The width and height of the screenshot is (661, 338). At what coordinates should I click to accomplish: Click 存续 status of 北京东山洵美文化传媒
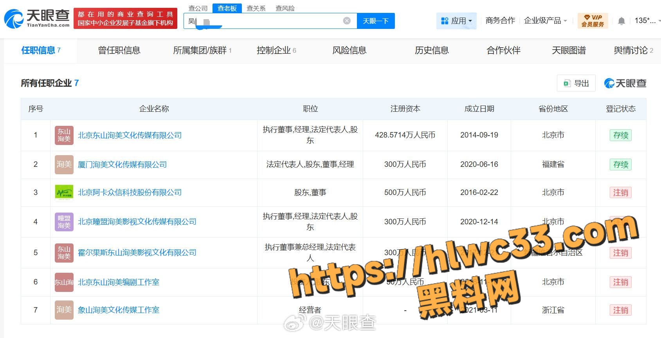pyautogui.click(x=621, y=135)
